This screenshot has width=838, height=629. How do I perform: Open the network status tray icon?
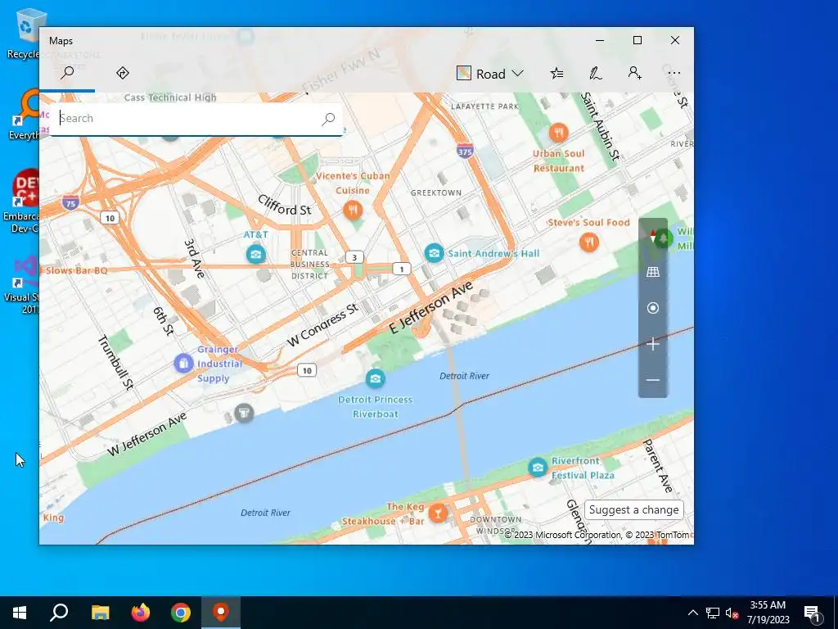pos(713,613)
